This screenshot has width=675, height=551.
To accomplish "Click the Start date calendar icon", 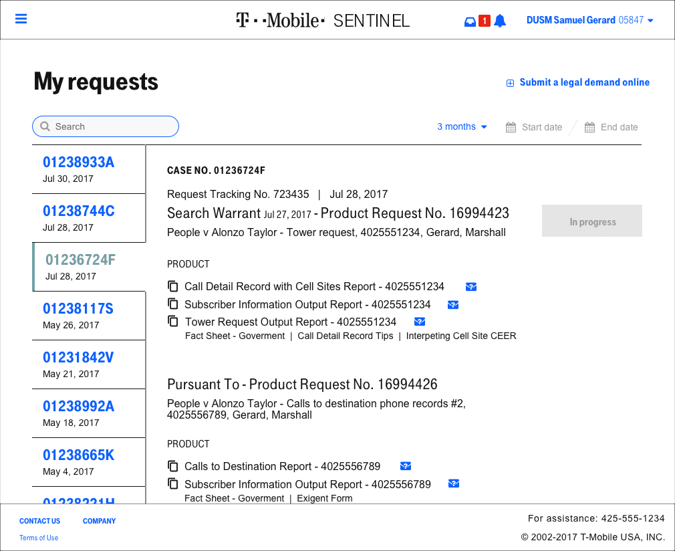I will pos(511,127).
